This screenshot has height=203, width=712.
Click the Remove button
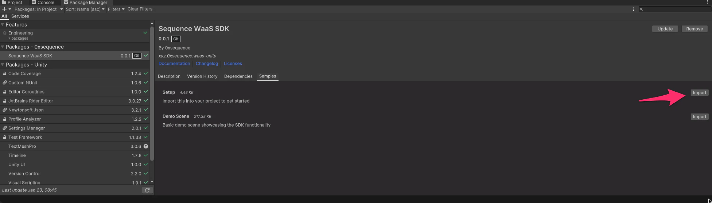click(x=695, y=29)
